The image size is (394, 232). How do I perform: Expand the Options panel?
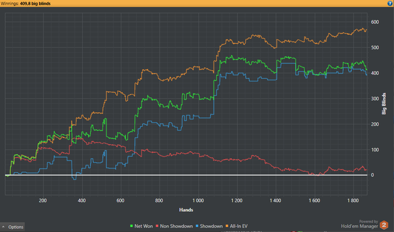click(x=12, y=227)
